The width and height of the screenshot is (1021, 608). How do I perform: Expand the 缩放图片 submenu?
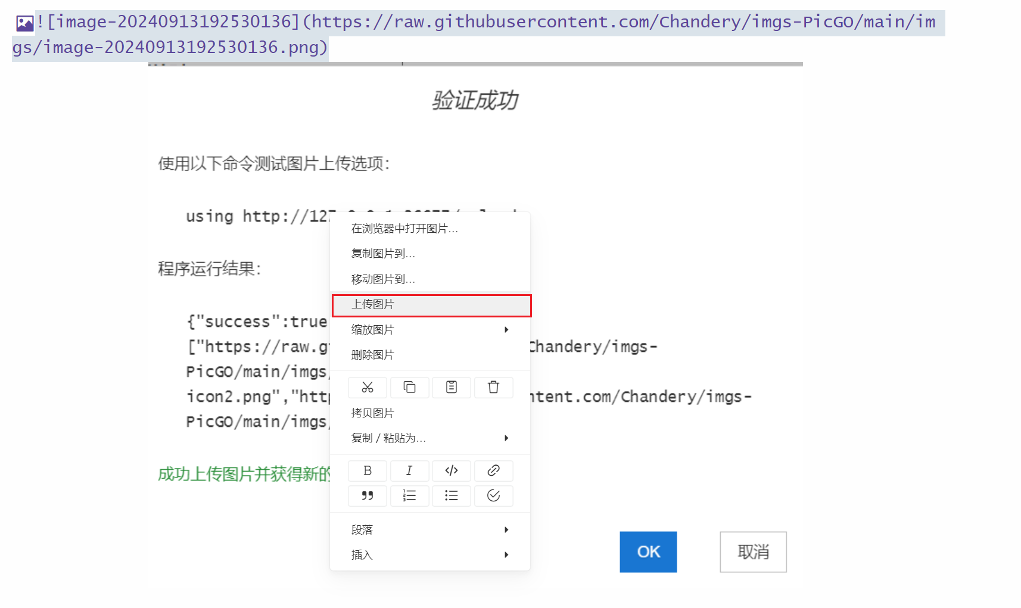pyautogui.click(x=429, y=330)
